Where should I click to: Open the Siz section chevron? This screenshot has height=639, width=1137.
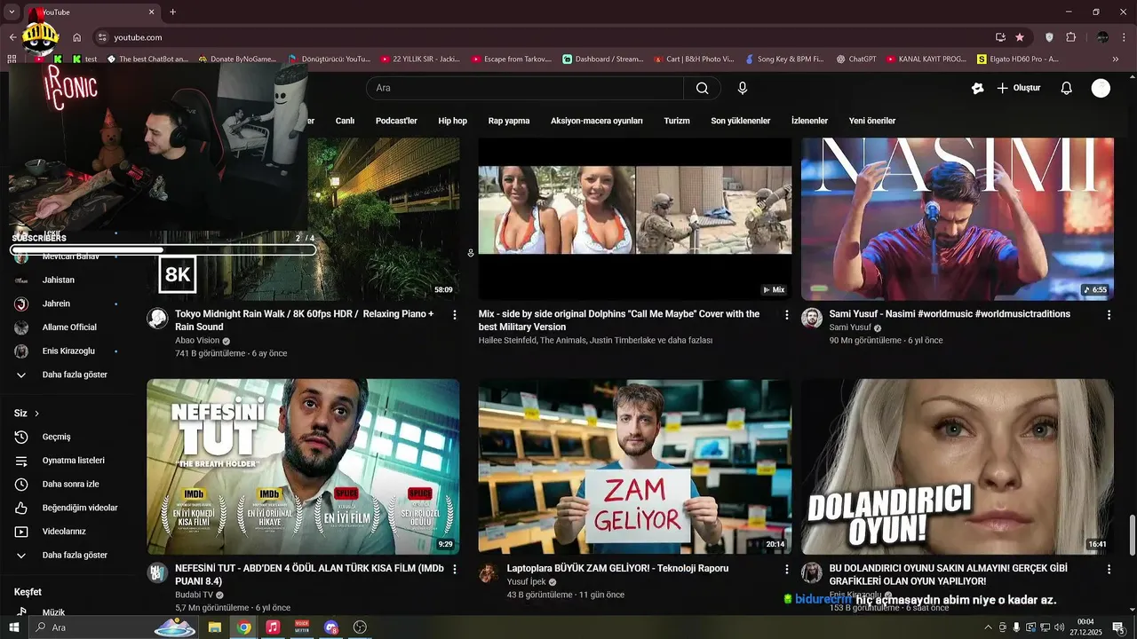tap(36, 414)
